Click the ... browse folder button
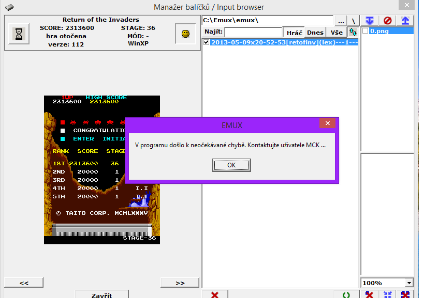 [341, 21]
